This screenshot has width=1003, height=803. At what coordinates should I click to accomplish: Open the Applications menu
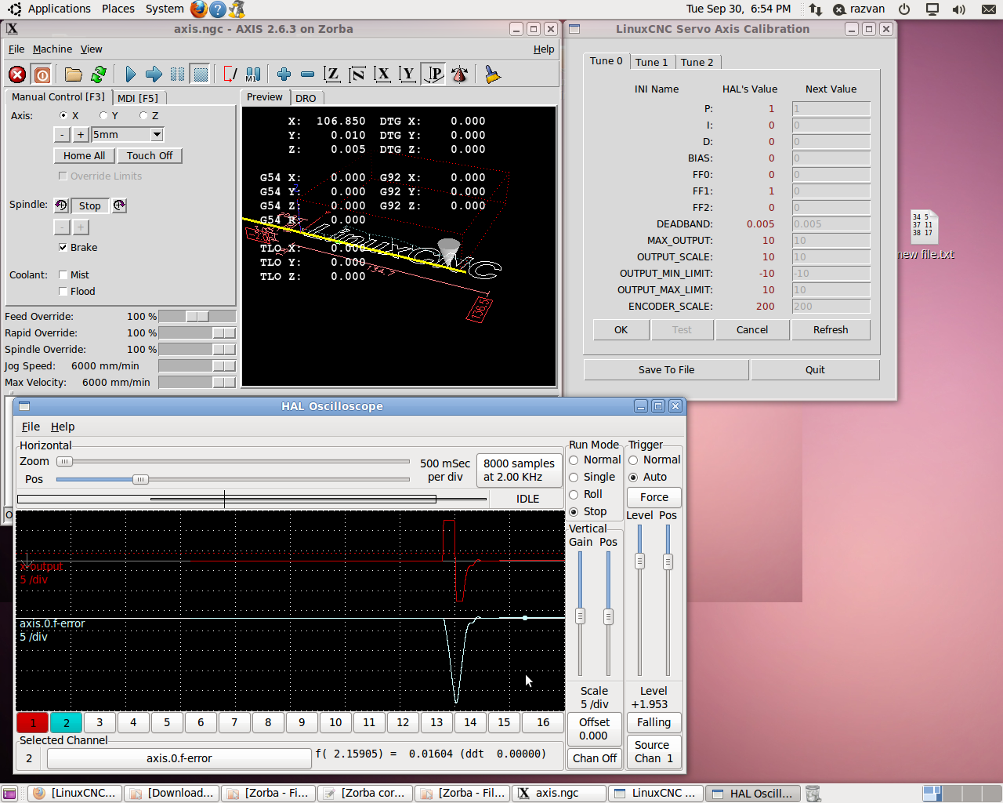(x=60, y=9)
